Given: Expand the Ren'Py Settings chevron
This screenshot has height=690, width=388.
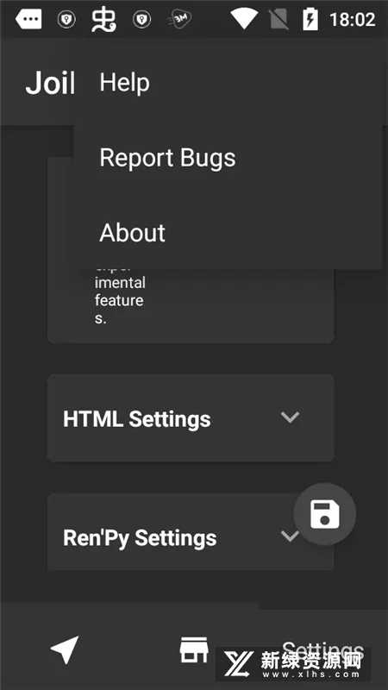Looking at the screenshot, I should point(288,536).
